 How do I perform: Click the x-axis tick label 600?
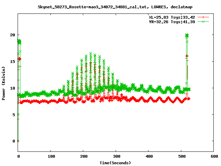(214, 156)
